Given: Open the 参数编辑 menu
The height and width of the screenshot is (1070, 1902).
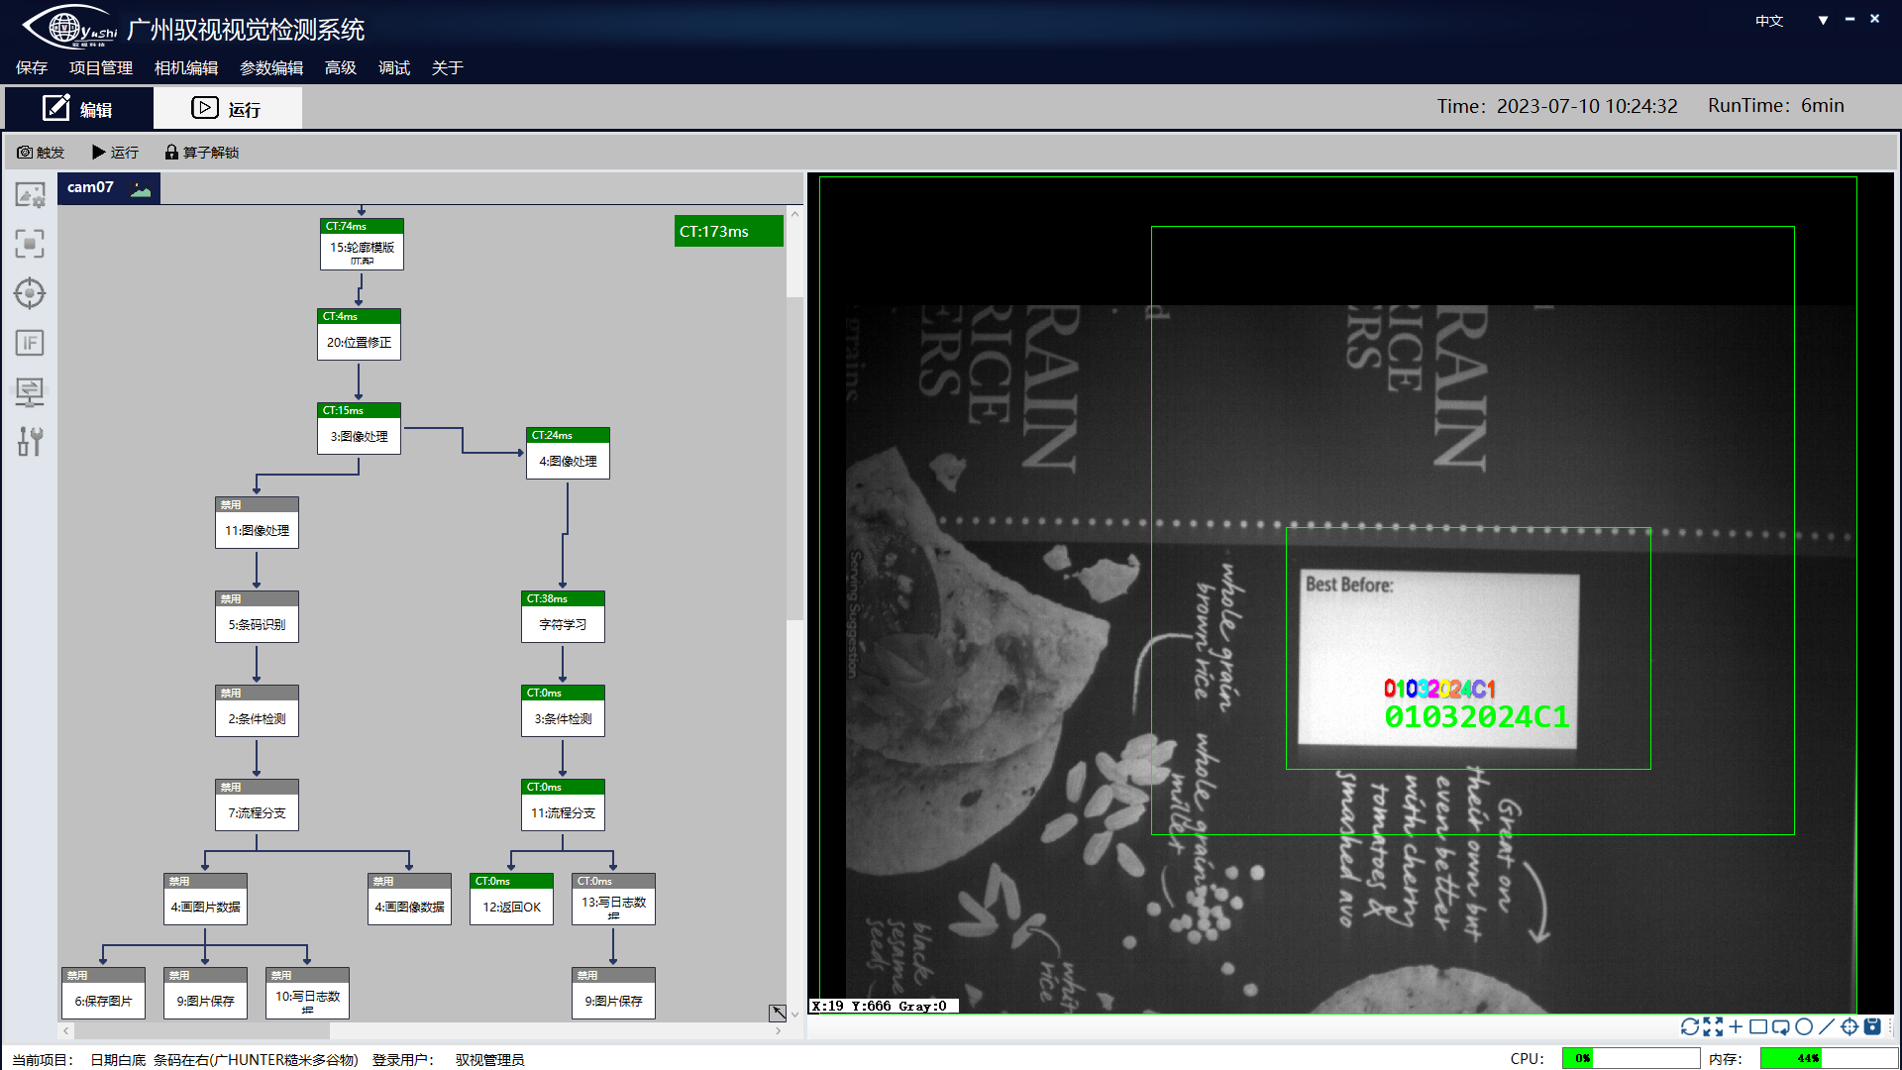Looking at the screenshot, I should tap(271, 68).
